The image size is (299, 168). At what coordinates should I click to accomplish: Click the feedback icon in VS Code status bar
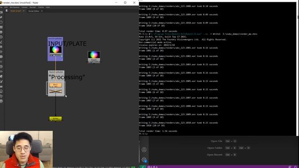click(290, 167)
